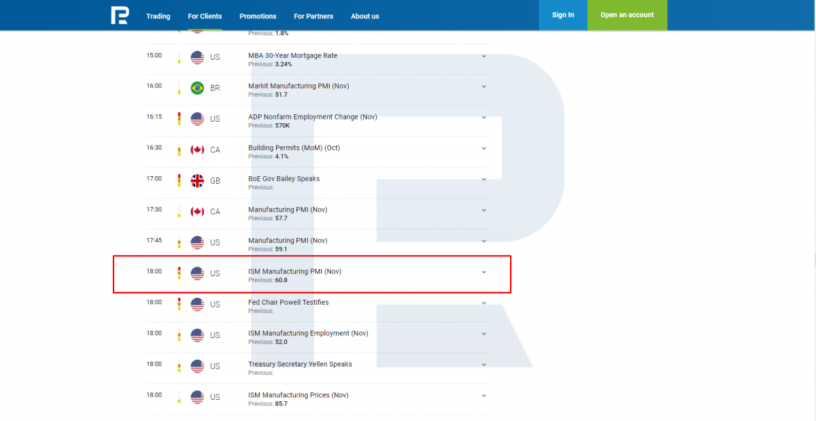Expand Markit Manufacturing PMI row
The image size is (816, 421).
[484, 87]
